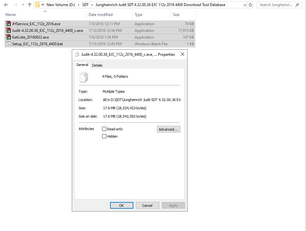Open the Advanced... attributes dialog

pyautogui.click(x=168, y=129)
